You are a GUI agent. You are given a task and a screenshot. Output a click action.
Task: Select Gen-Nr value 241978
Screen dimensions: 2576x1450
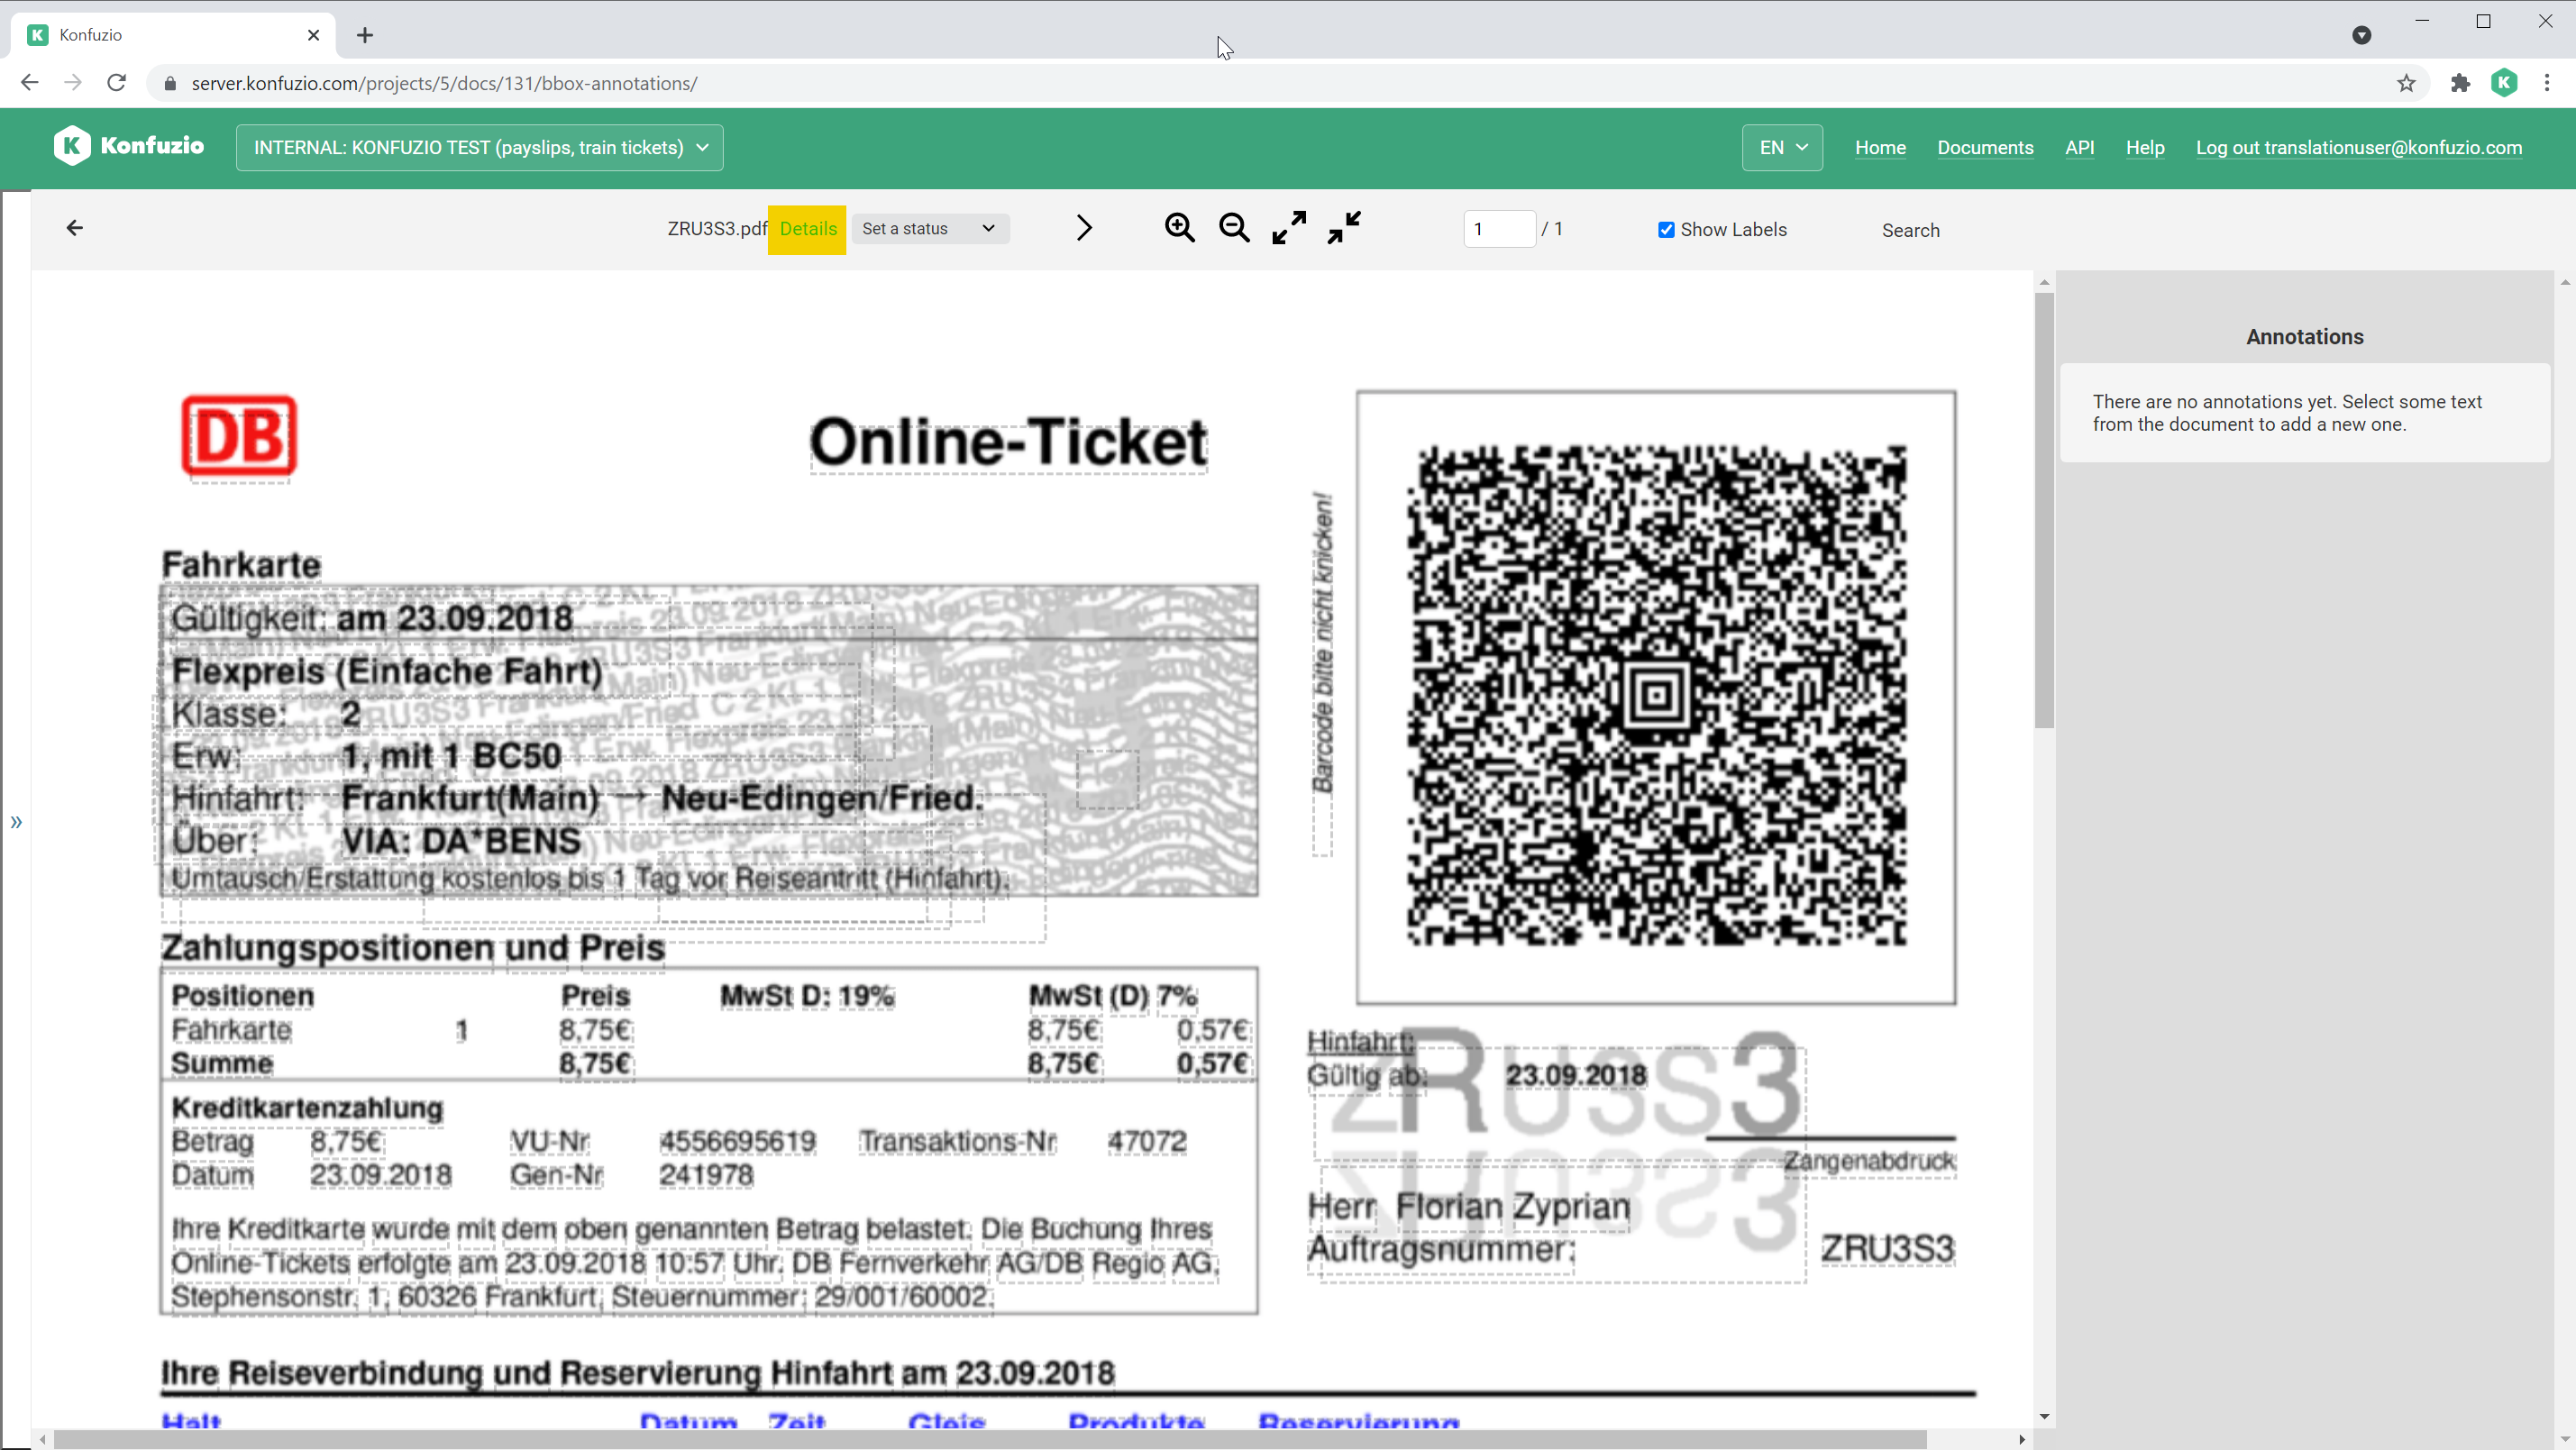[x=706, y=1175]
